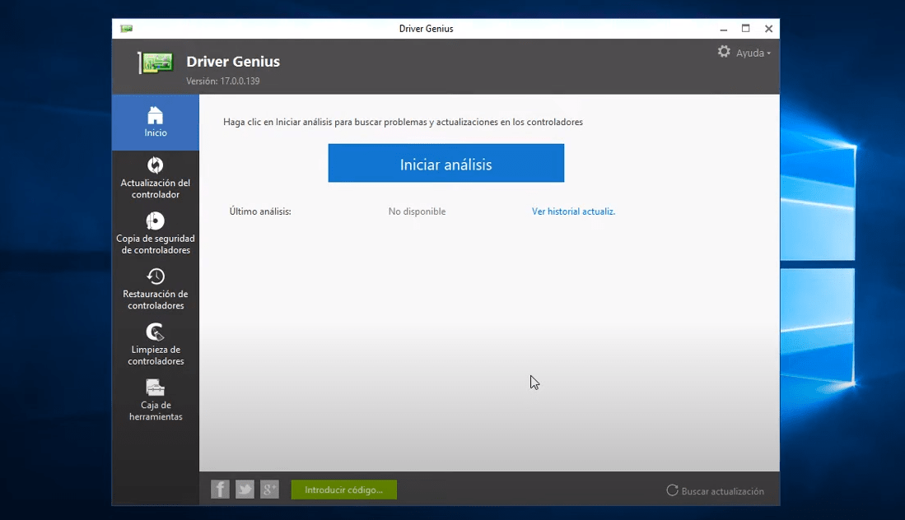Close the Driver Genius window
Screen dimensions: 905x520
(x=768, y=29)
